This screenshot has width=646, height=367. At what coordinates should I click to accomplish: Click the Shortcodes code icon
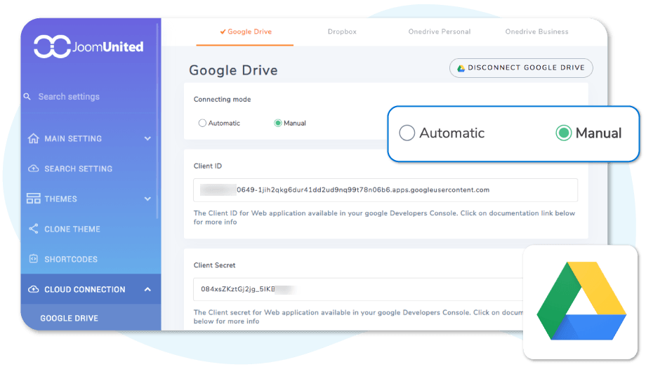pos(33,260)
